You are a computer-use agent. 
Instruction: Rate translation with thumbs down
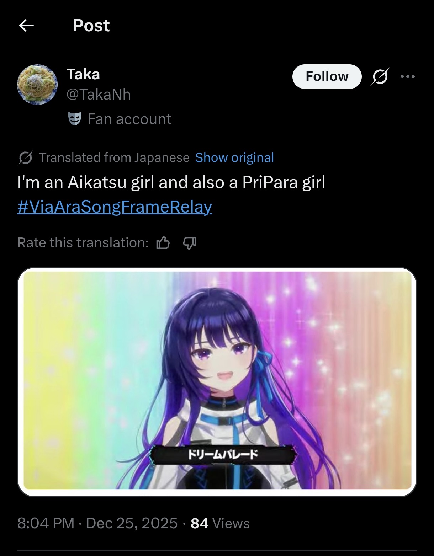[x=190, y=243]
